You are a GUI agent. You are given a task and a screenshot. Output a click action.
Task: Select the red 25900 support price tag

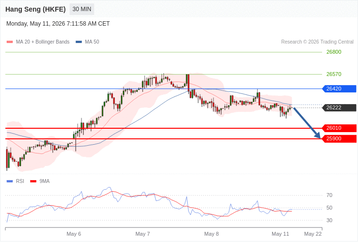[339, 139]
